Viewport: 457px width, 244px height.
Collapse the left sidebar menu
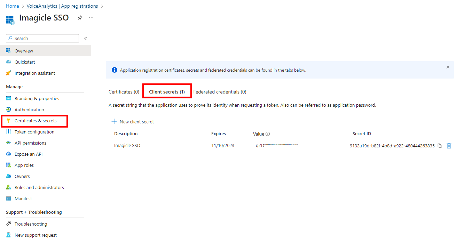[x=86, y=38]
